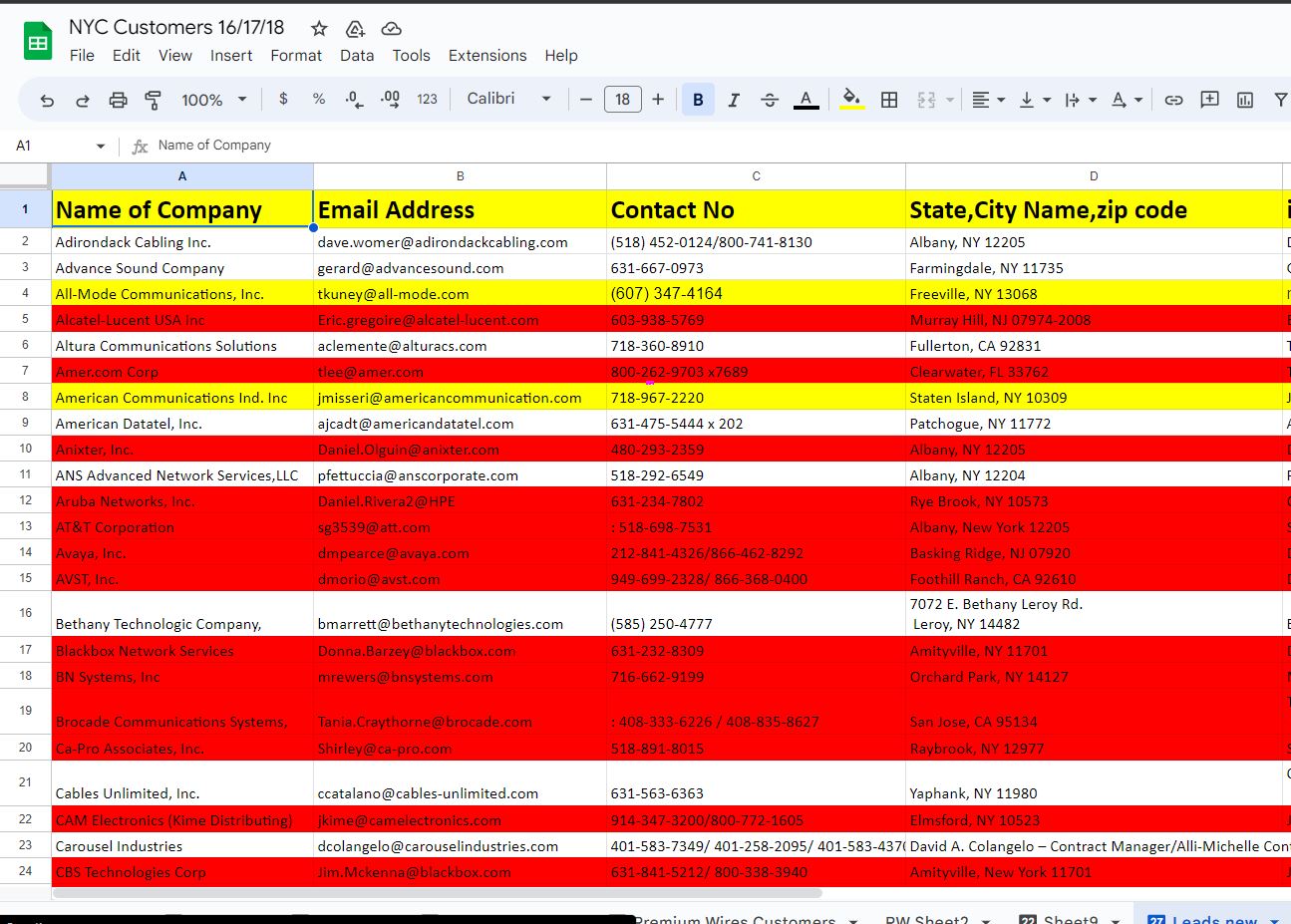Open the Extensions menu
The image size is (1291, 924).
pyautogui.click(x=487, y=56)
